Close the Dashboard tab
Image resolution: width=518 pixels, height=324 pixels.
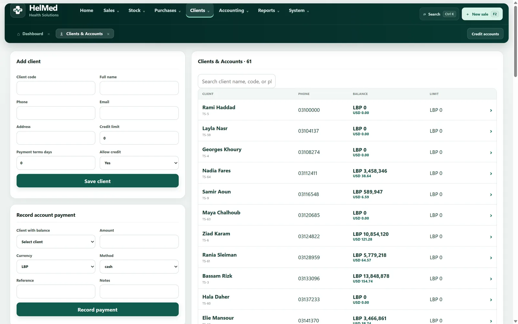click(x=49, y=34)
